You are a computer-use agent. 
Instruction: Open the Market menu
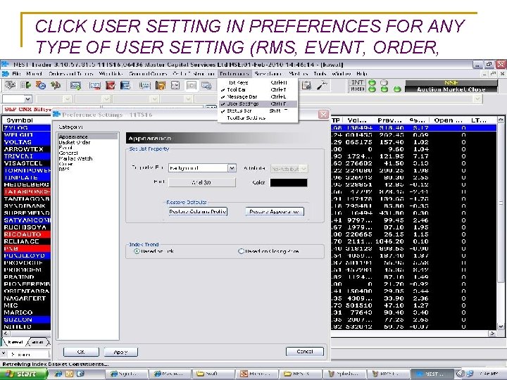pos(34,74)
